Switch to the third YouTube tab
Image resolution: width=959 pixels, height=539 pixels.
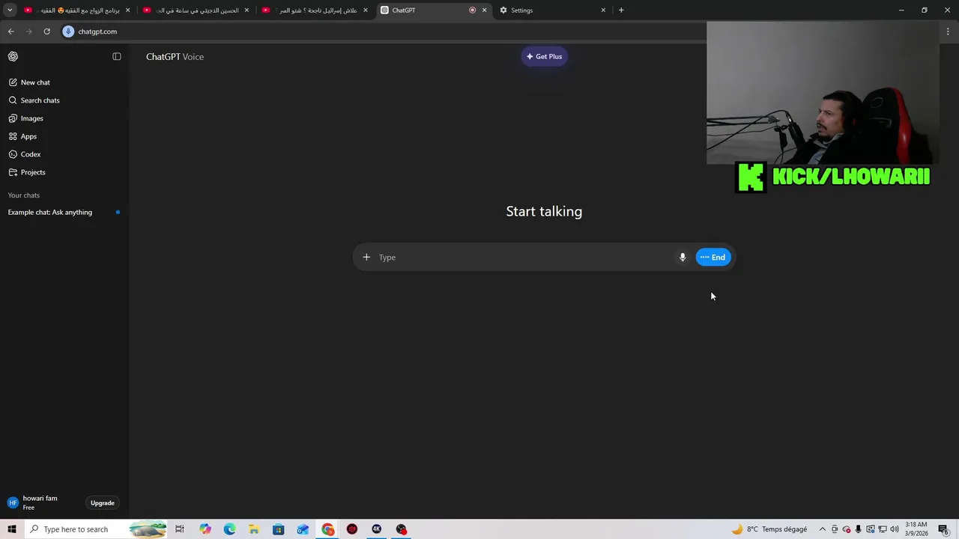pyautogui.click(x=313, y=10)
